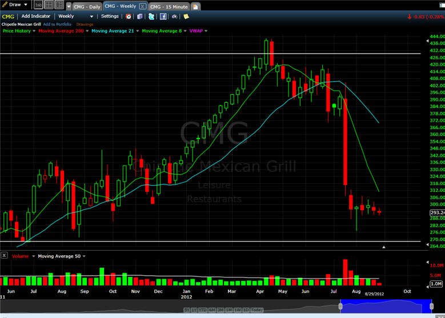Image resolution: width=445 pixels, height=318 pixels.
Task: Set range to YTD
Action: (x=203, y=310)
